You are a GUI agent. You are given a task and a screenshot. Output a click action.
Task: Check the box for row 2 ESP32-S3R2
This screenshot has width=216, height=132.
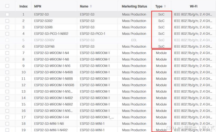[7, 21]
